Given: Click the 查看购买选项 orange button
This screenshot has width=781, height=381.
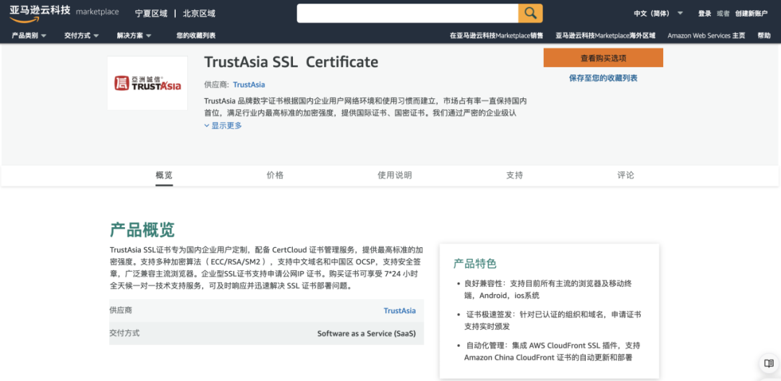Looking at the screenshot, I should [603, 58].
